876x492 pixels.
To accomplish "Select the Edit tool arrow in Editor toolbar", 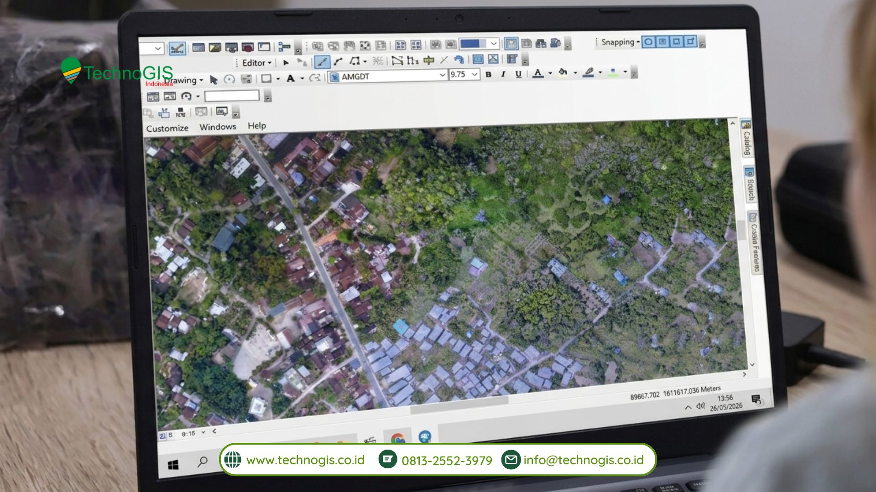I will tap(286, 63).
